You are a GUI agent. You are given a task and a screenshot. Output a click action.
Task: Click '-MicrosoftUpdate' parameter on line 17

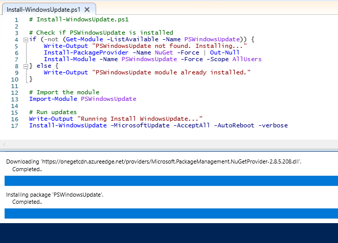click(140, 126)
